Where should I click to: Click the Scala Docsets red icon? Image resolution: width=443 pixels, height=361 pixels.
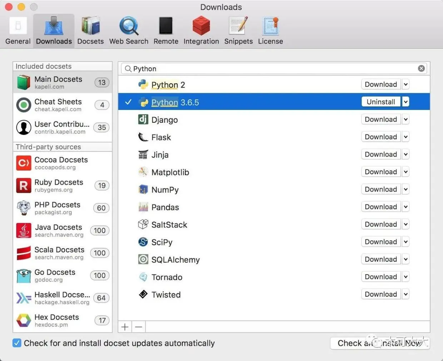[x=24, y=253]
